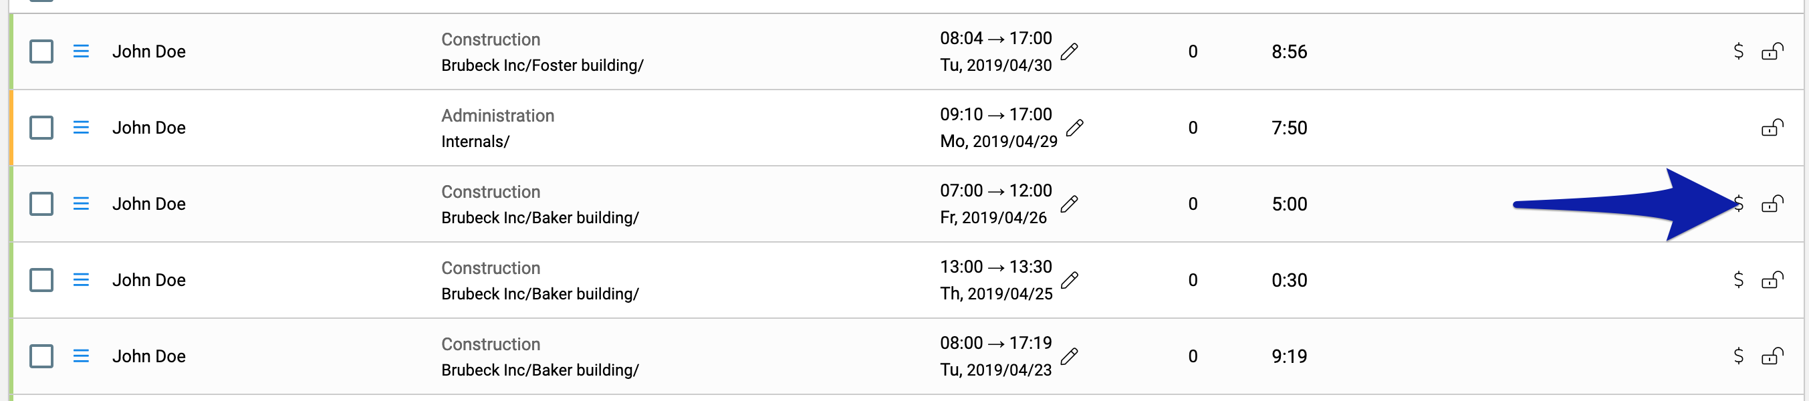
Task: Edit time of the Administration Internals entry
Action: click(x=1074, y=128)
